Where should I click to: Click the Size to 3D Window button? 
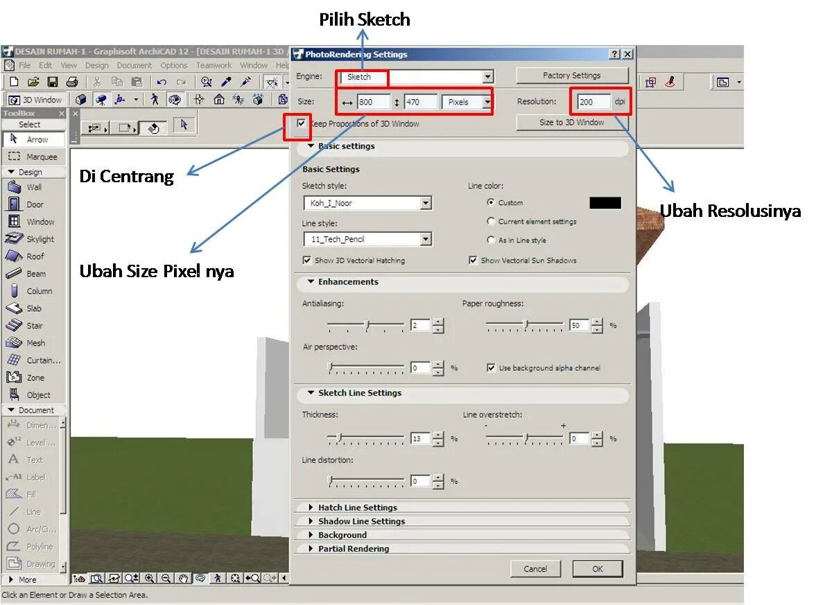(x=572, y=122)
